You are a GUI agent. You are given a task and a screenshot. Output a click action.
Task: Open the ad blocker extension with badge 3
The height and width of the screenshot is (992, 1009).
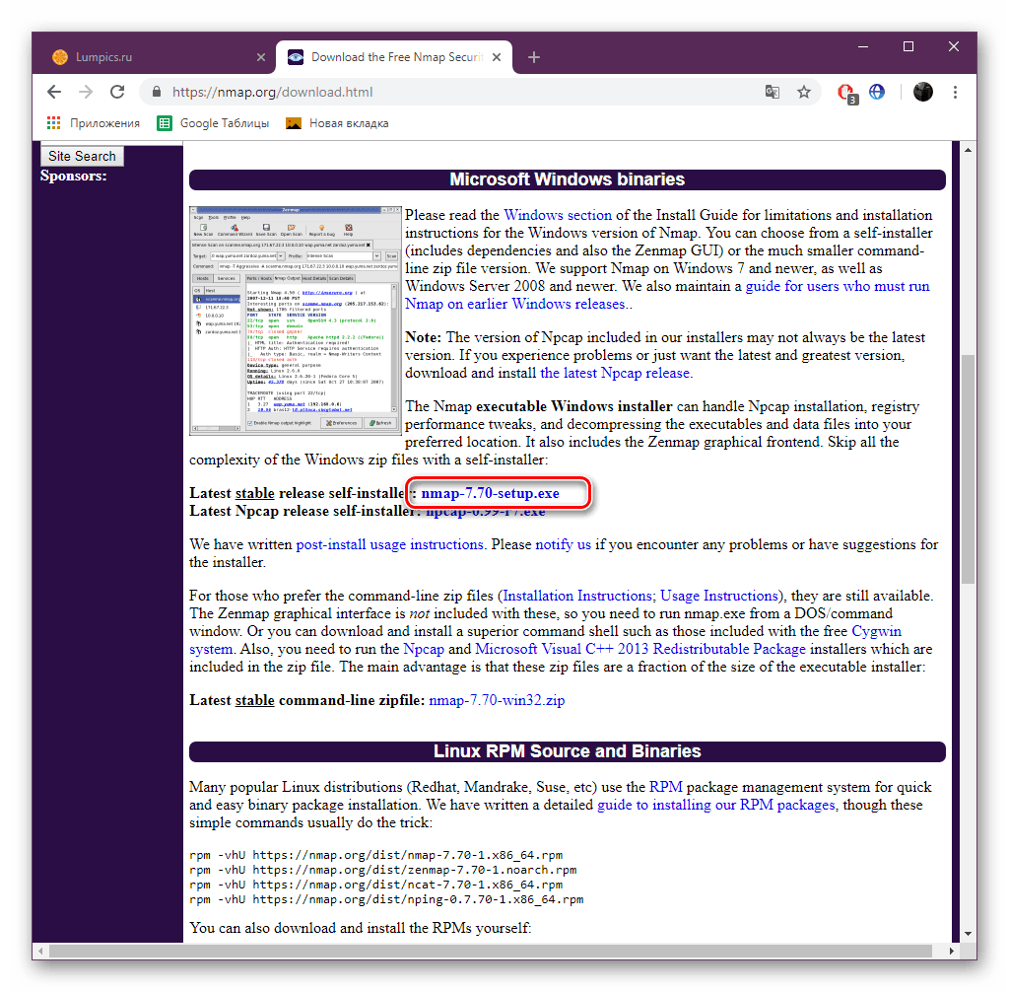pyautogui.click(x=844, y=91)
